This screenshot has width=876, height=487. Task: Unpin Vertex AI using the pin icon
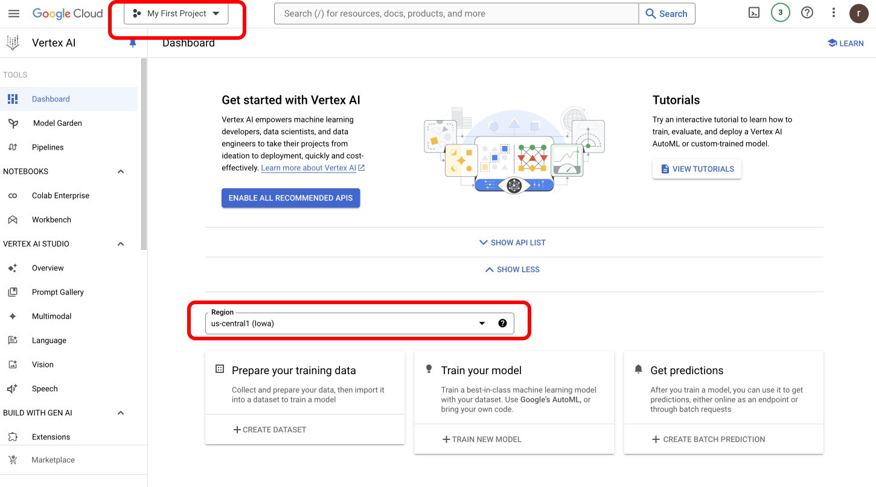tap(133, 43)
